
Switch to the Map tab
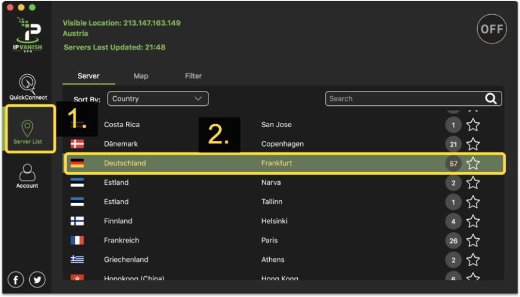point(141,76)
